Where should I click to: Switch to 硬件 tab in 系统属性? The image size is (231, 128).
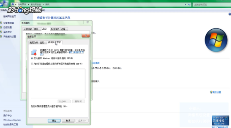(36, 29)
